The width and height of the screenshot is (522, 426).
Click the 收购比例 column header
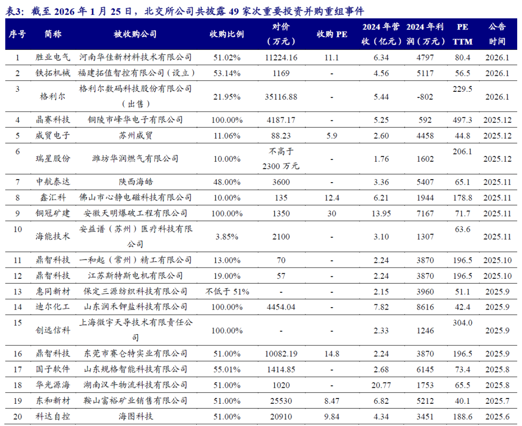[227, 34]
